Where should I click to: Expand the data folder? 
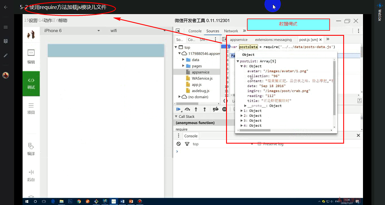click(183, 60)
